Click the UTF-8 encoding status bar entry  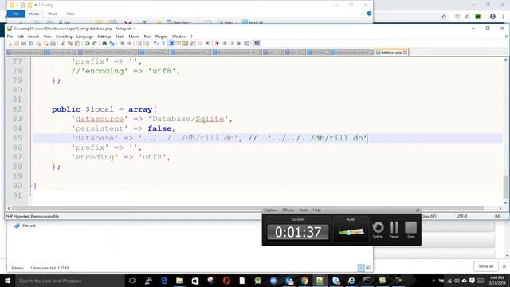(x=461, y=216)
